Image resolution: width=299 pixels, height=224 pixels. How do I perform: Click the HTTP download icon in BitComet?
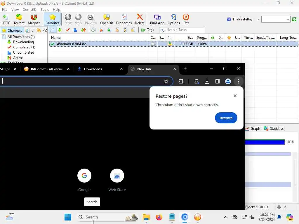click(x=6, y=19)
